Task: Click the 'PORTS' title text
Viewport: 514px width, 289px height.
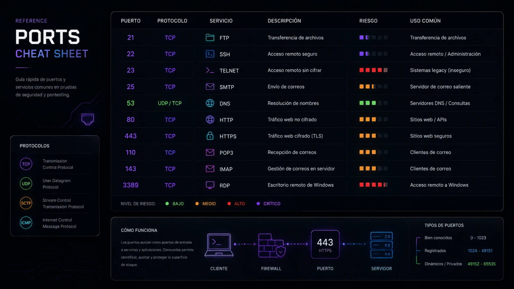Action: [48, 37]
